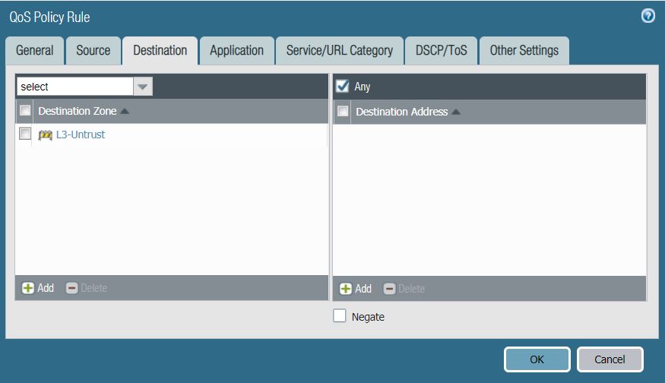This screenshot has height=383, width=665.
Task: Click green plus Add icon under Destination Address
Action: pyautogui.click(x=346, y=289)
